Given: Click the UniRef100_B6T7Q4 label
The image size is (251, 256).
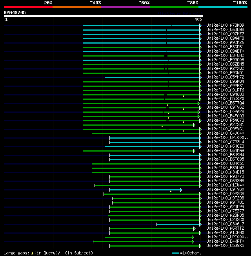Looking at the screenshot, I should [x=225, y=103].
